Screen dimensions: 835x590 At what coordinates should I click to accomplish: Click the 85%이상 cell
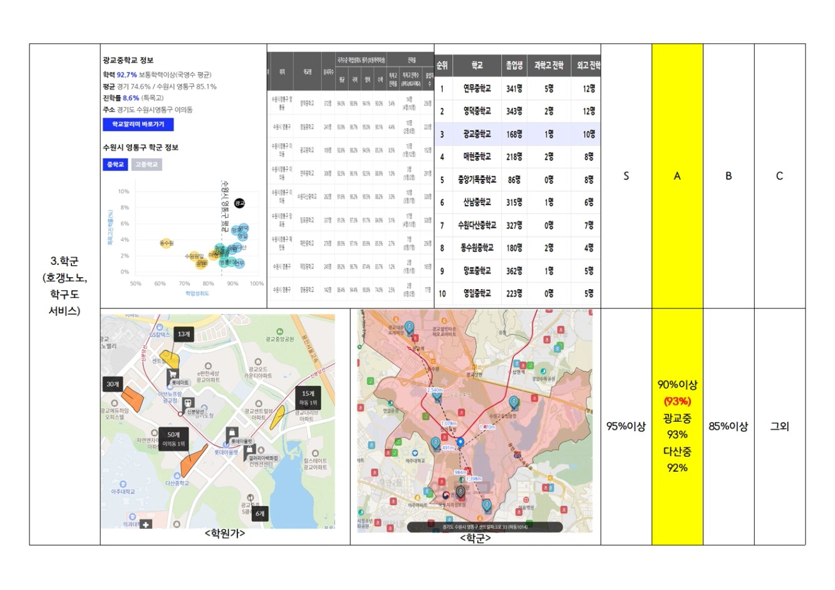(729, 427)
